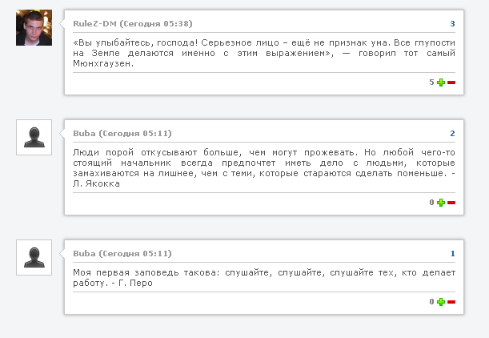Open Buba author name on Якокка comment
The height and width of the screenshot is (338, 489).
tap(84, 134)
